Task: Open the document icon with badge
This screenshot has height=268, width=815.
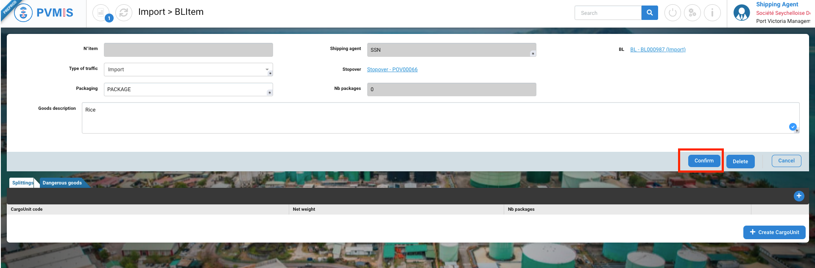Action: (101, 13)
